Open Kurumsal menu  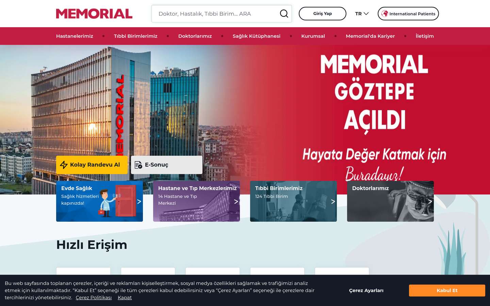(x=313, y=36)
